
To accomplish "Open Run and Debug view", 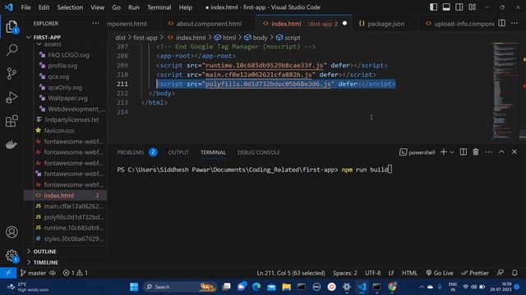I will 12,98.
